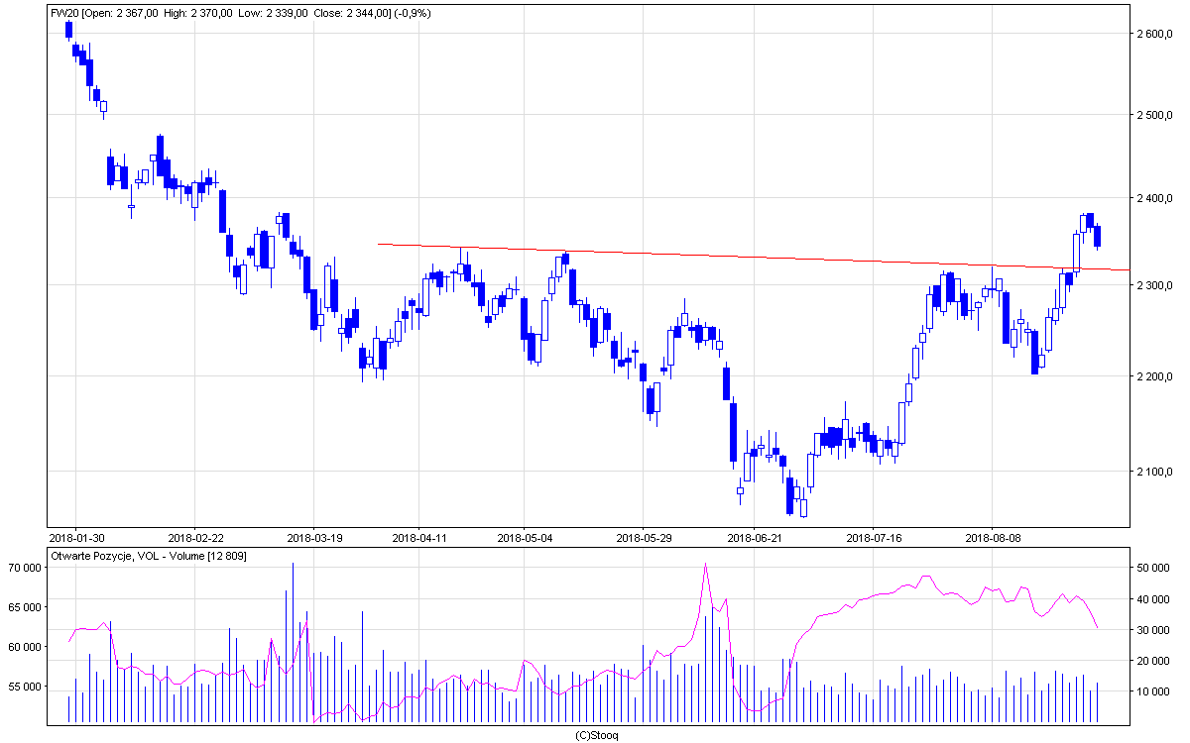Viewport: 1190px width, 743px height.
Task: Click the 2 100,0 price axis label
Action: 1153,472
